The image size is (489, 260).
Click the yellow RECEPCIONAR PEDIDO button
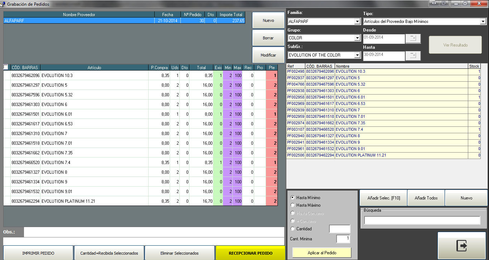pyautogui.click(x=250, y=253)
